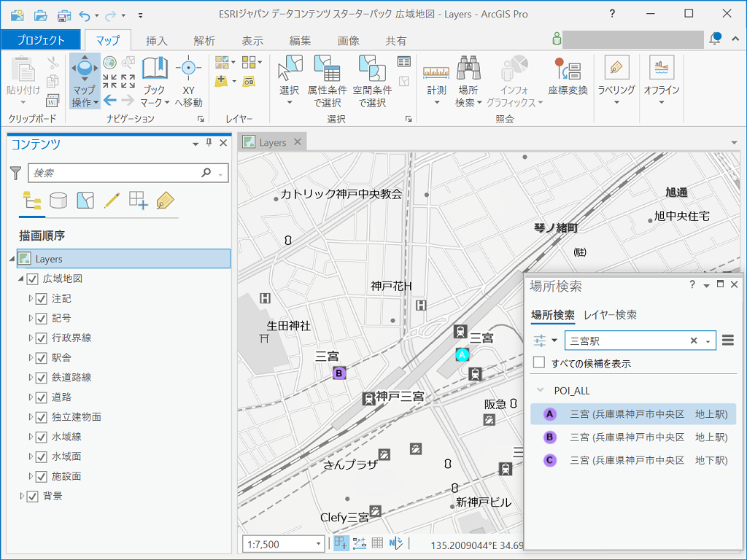This screenshot has height=560, width=747.
Task: Click the filter funnel icon in Contents
Action: coord(16,174)
